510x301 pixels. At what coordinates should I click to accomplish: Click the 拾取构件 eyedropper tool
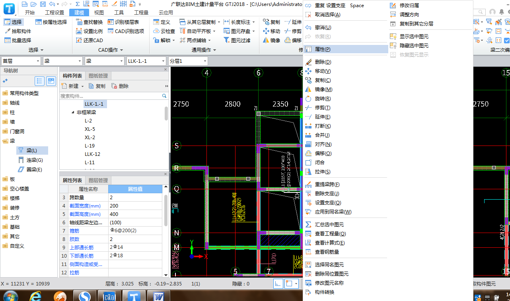pyautogui.click(x=18, y=31)
